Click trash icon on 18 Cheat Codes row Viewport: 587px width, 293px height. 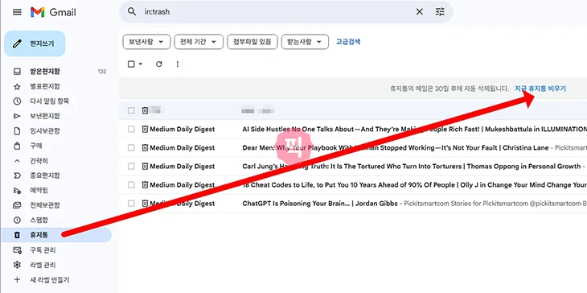click(145, 184)
